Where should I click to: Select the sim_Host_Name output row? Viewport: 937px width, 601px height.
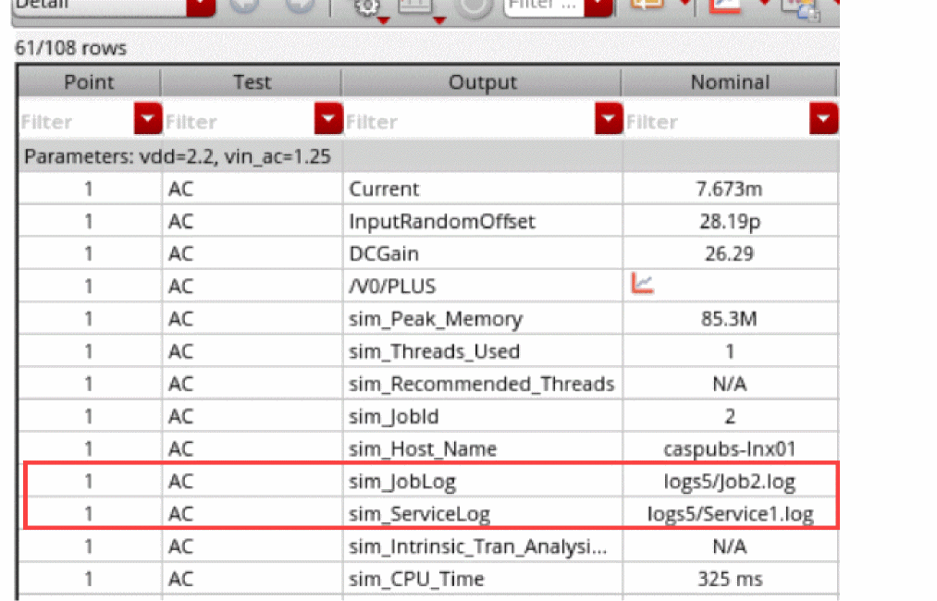click(423, 449)
